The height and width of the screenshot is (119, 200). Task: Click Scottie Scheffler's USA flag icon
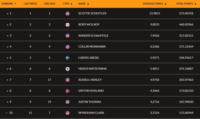pos(68,13)
